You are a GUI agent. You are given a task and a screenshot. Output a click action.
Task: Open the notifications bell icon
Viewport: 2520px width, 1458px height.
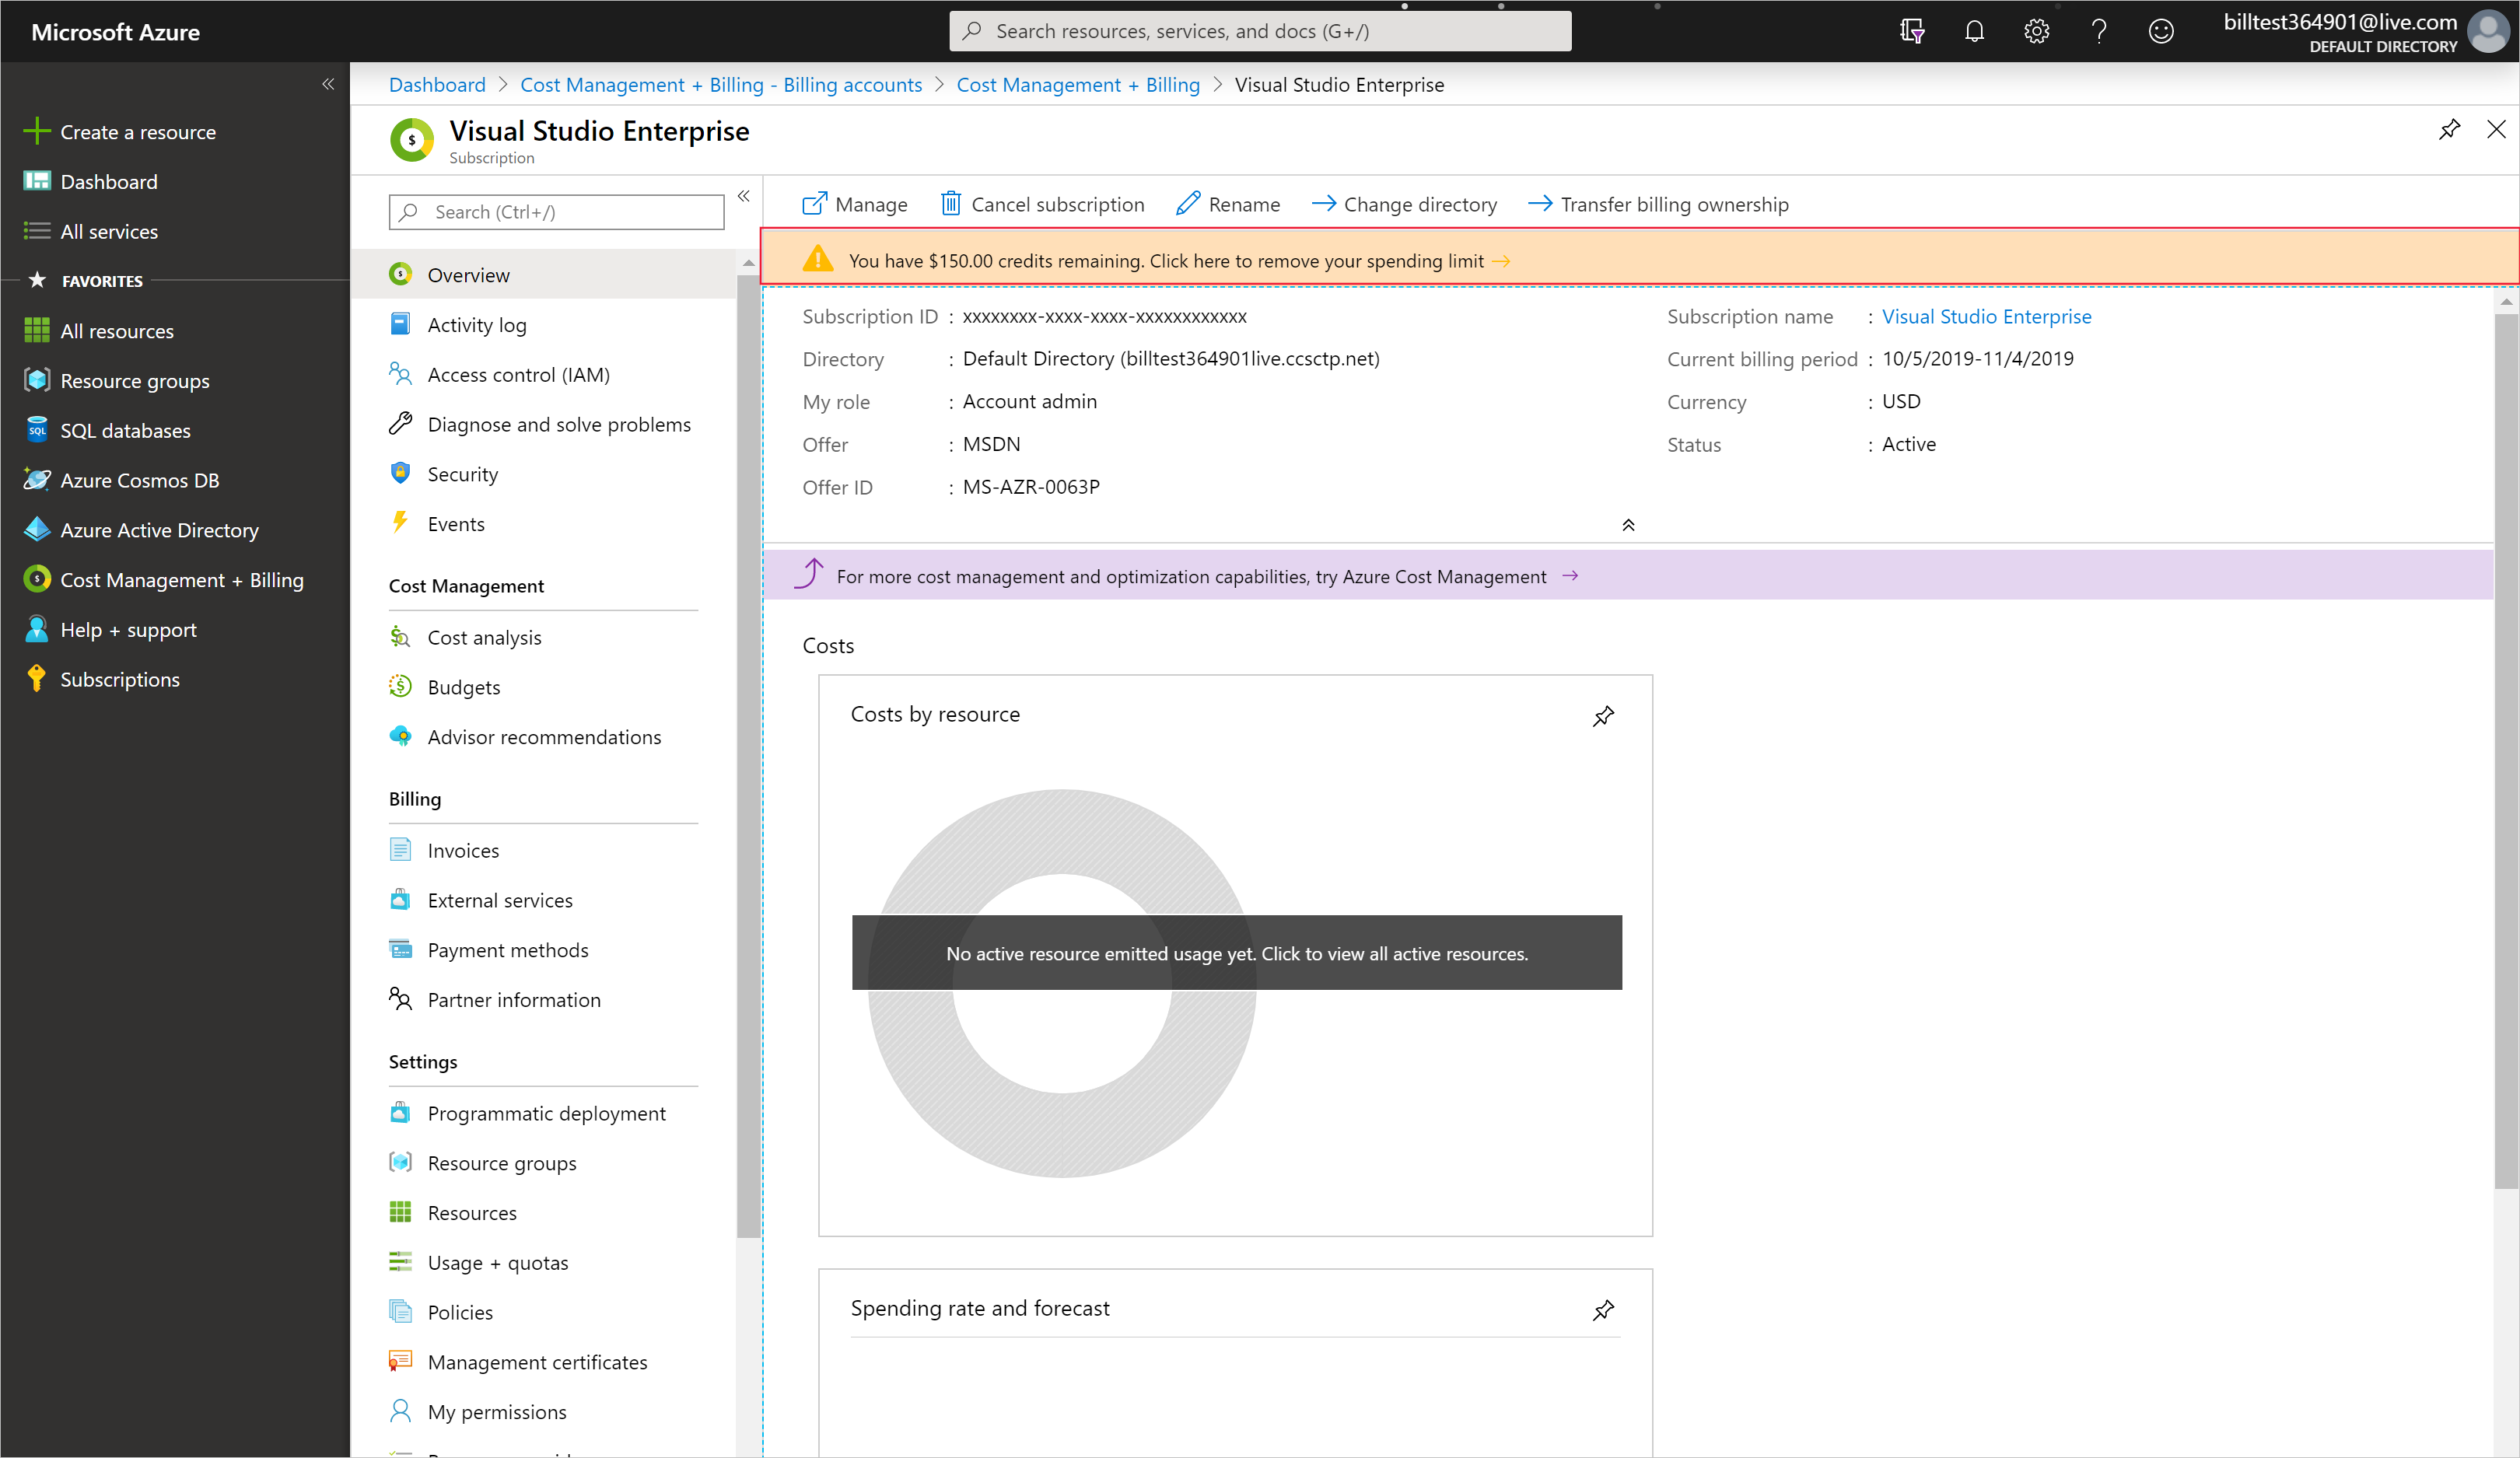coord(1974,31)
